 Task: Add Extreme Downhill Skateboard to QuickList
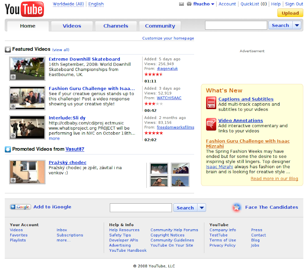coord(13,77)
